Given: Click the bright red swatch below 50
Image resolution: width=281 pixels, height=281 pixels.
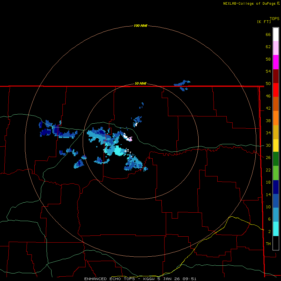Looking at the screenshot, I should pyautogui.click(x=276, y=90).
